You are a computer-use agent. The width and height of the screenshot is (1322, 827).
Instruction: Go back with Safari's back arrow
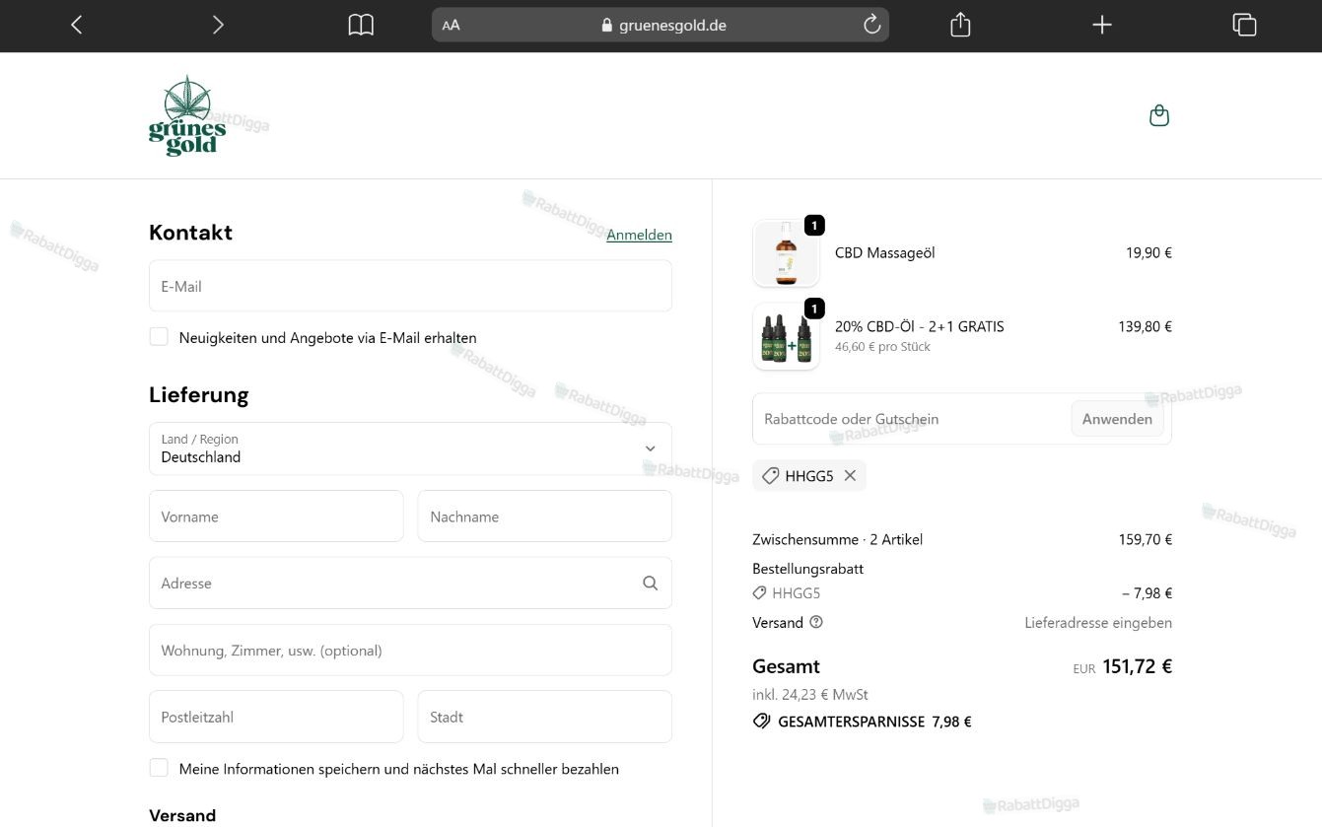[76, 25]
